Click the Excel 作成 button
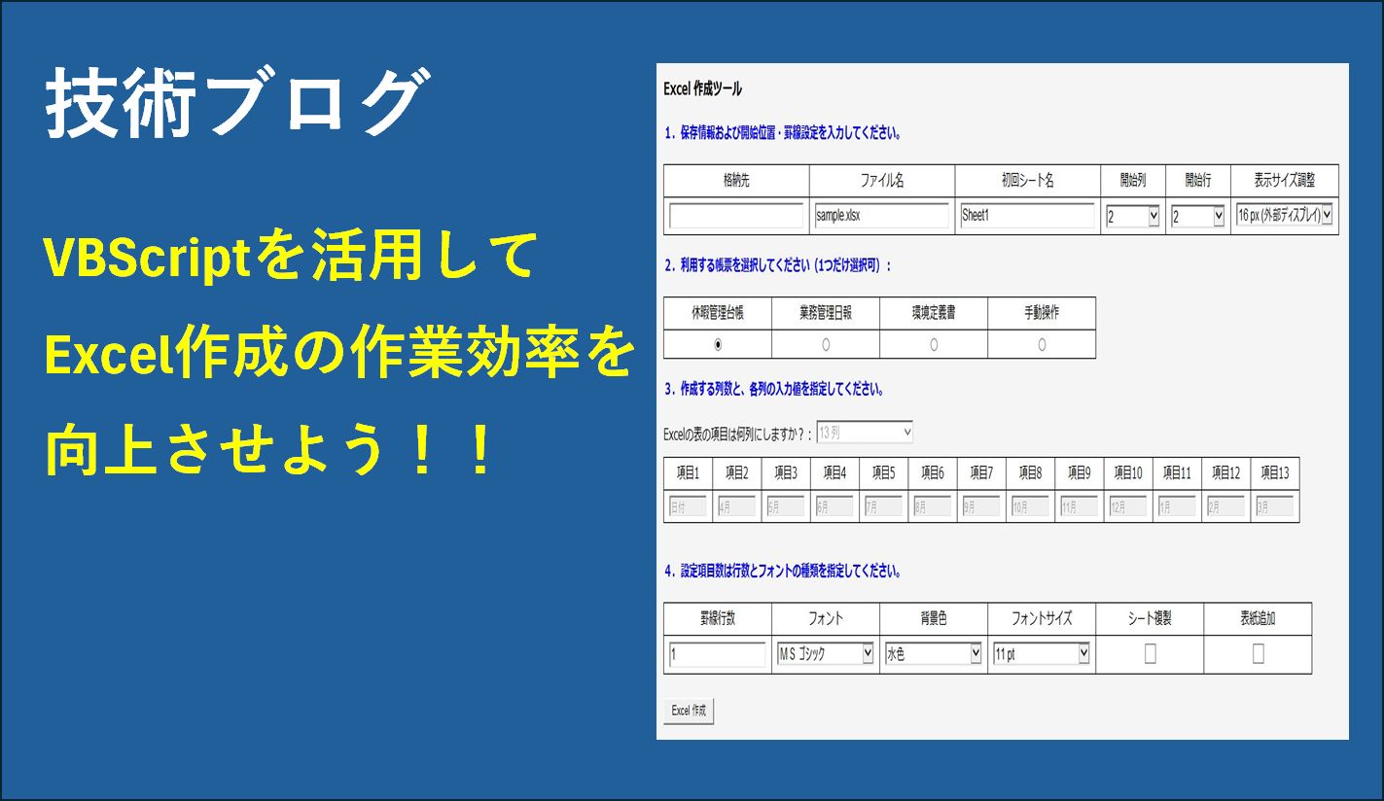This screenshot has height=801, width=1384. [x=689, y=711]
